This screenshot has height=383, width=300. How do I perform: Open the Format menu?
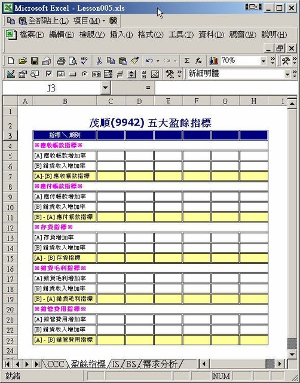point(151,35)
